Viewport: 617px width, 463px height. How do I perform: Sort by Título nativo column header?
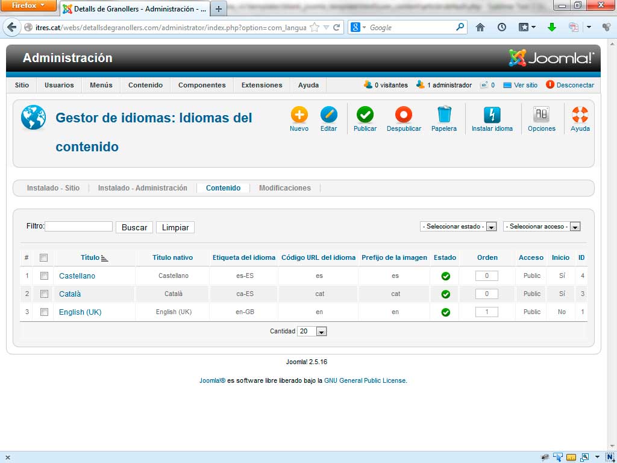pos(172,257)
